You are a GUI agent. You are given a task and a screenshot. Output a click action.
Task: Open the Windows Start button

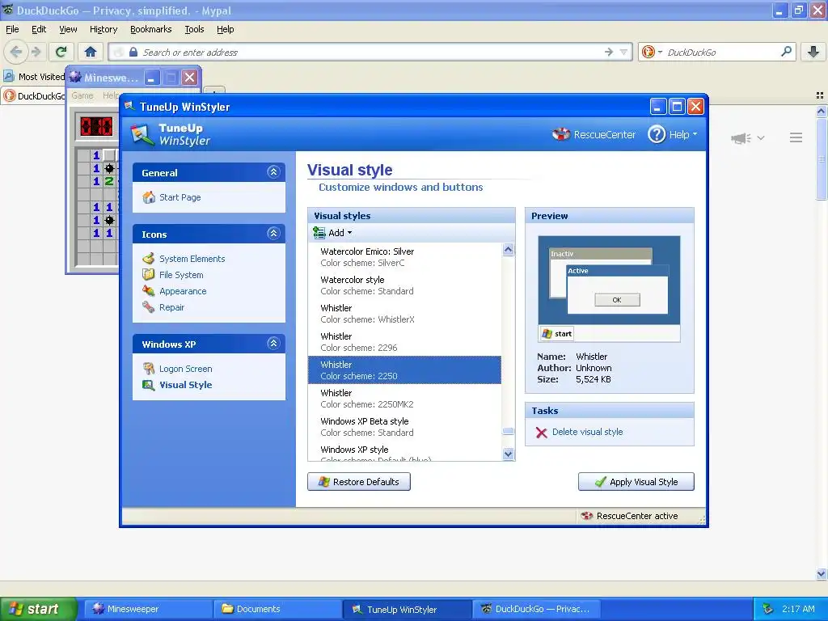pos(38,609)
